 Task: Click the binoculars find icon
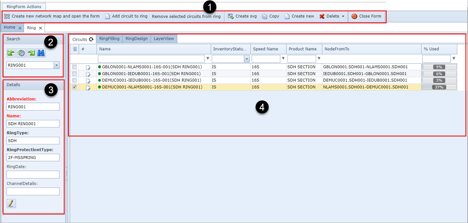point(41,53)
